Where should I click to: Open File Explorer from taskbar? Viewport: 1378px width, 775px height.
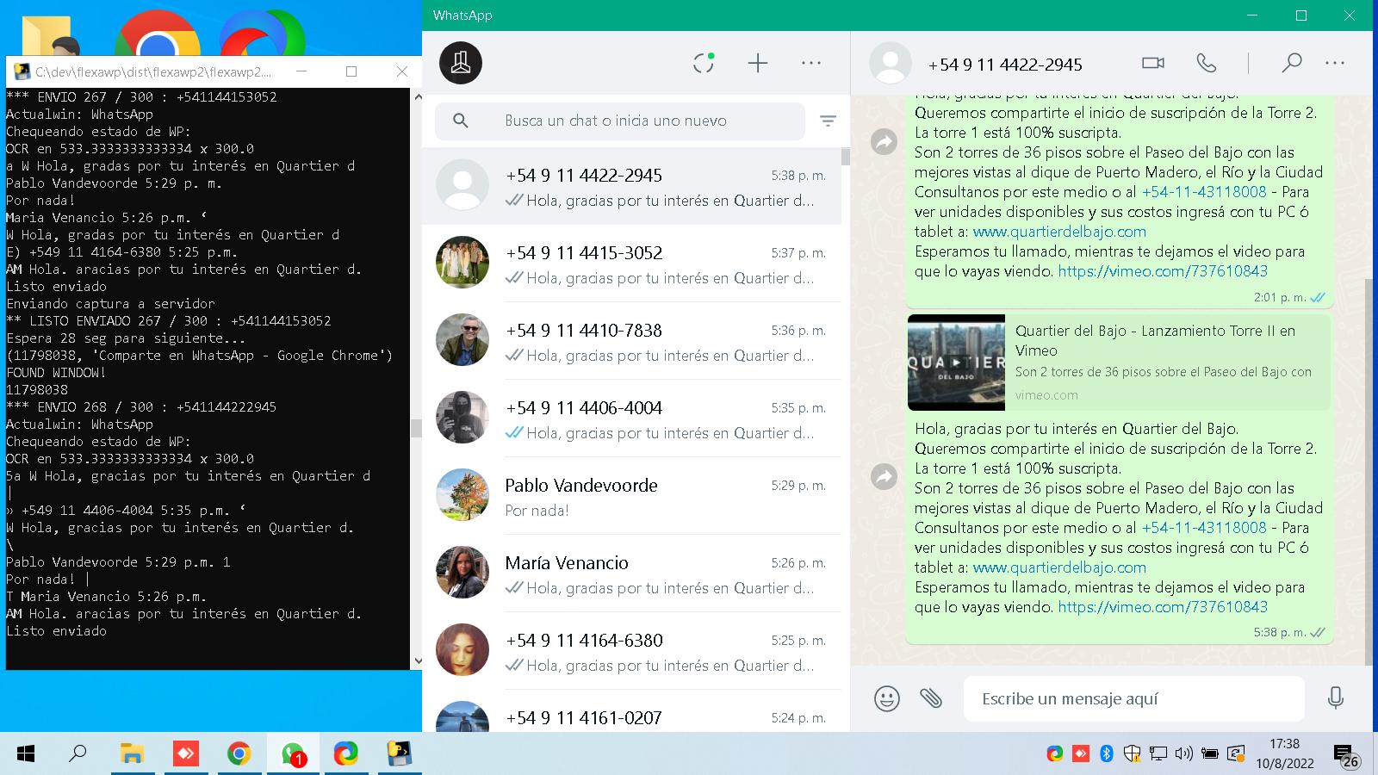pos(131,754)
